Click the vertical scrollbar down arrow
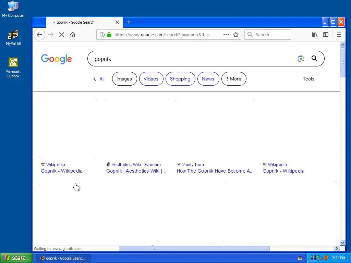The image size is (351, 263). point(342,243)
